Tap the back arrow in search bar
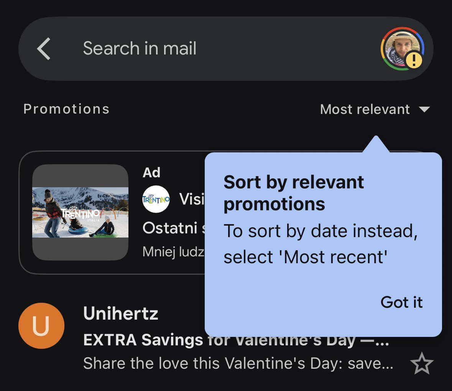 44,49
